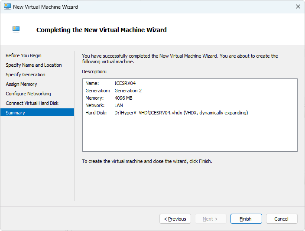Cancel the New Virtual Machine Wizard

(x=282, y=219)
